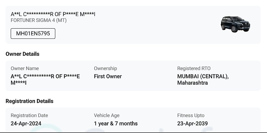Screen dimensions: 267x133
Task: Click the Registration Details section heading
Action: coord(29,101)
